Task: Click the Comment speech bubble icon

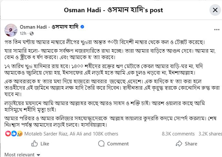Action: [101, 143]
